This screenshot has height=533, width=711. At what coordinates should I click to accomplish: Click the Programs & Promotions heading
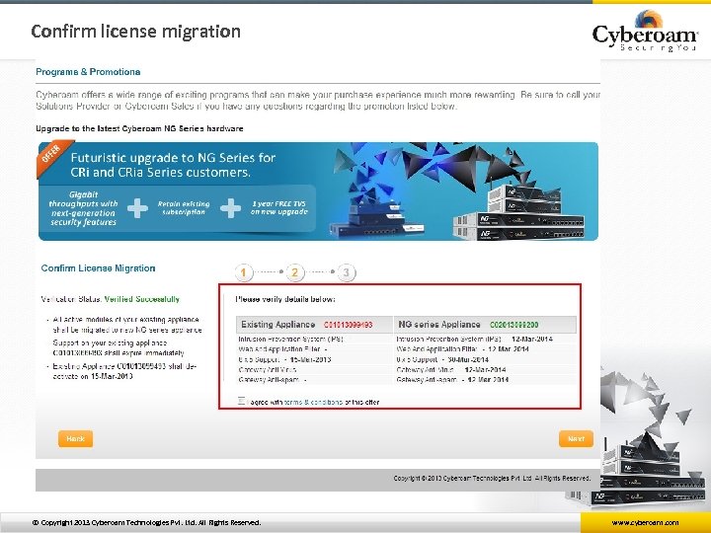click(x=88, y=72)
